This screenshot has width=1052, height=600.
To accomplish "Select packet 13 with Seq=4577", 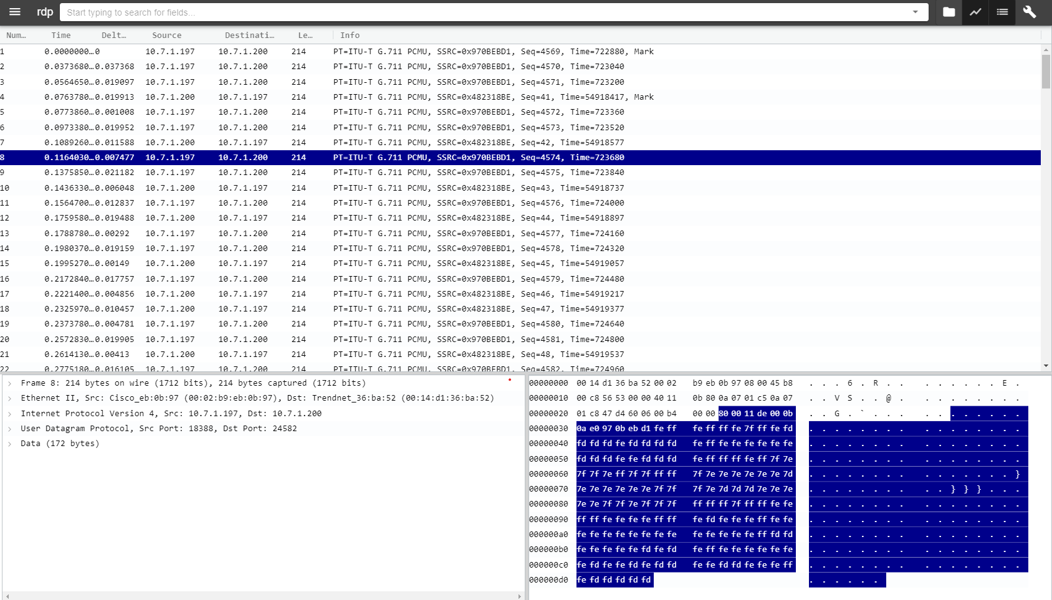I will [x=520, y=234].
